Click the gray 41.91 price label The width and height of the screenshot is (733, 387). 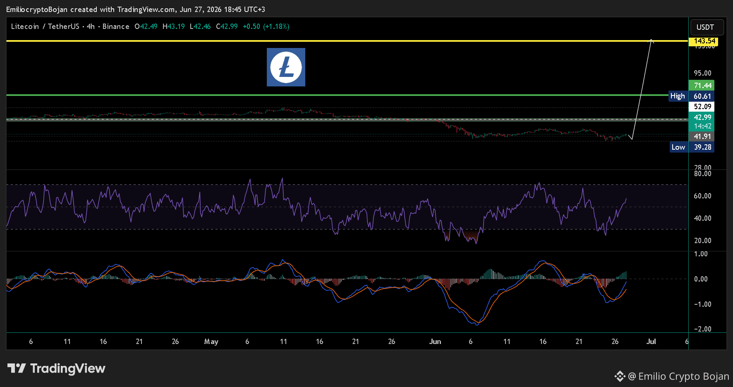(702, 136)
